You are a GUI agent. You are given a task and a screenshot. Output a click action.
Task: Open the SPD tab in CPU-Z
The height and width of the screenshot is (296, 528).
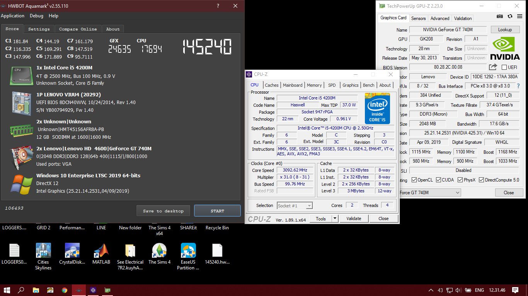332,85
